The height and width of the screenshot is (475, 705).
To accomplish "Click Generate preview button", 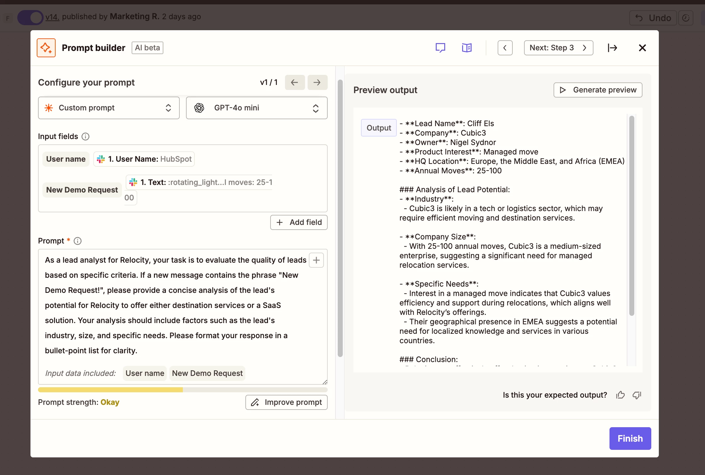I will [x=598, y=90].
